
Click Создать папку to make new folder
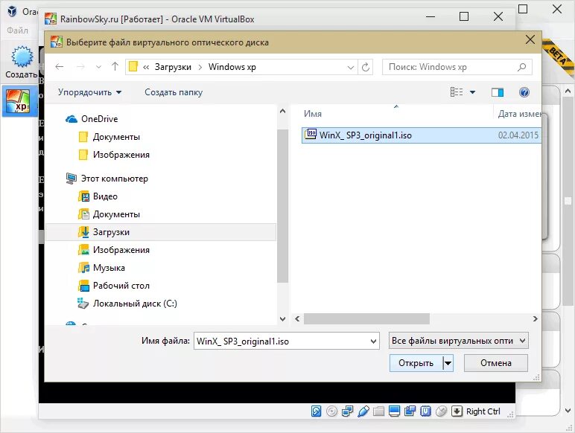tap(174, 92)
